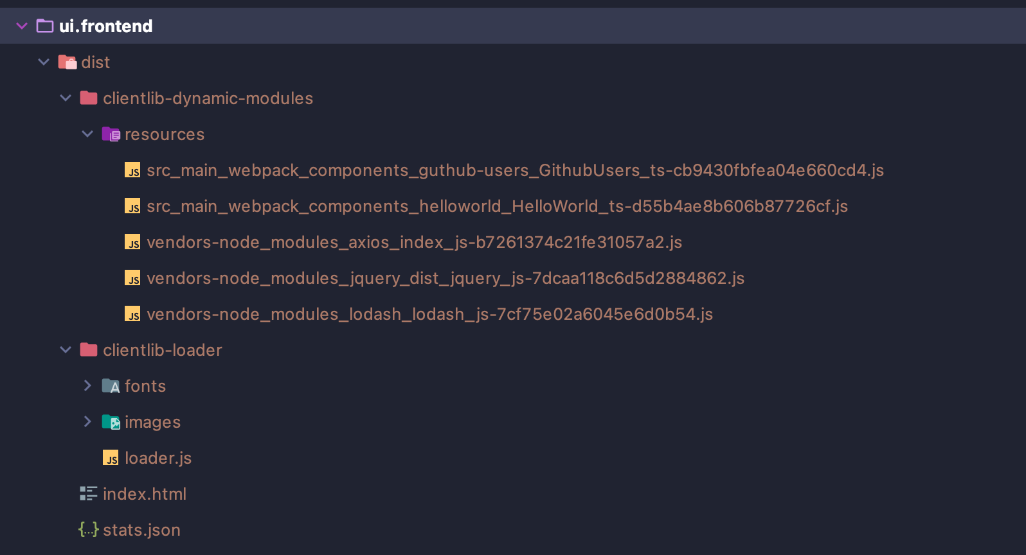Click the clientlib-dynamic-modules folder icon
Image resolution: width=1026 pixels, height=555 pixels.
point(89,98)
